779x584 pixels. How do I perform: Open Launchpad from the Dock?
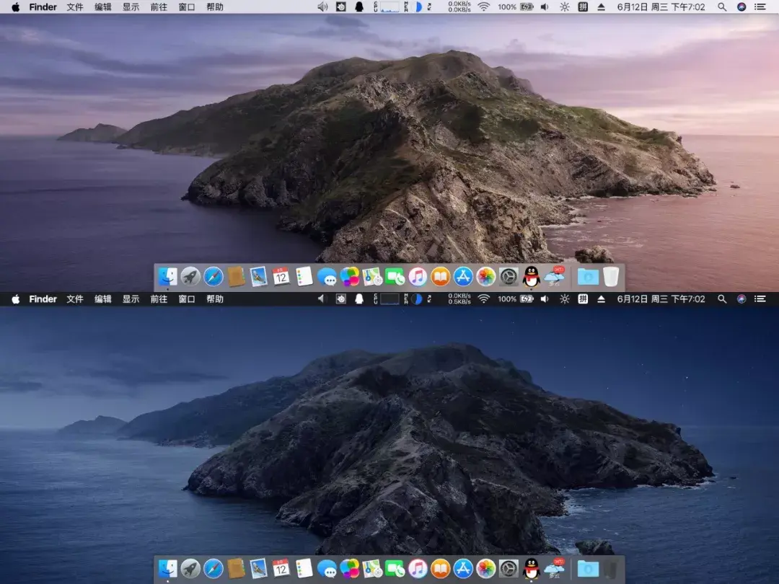(x=188, y=276)
